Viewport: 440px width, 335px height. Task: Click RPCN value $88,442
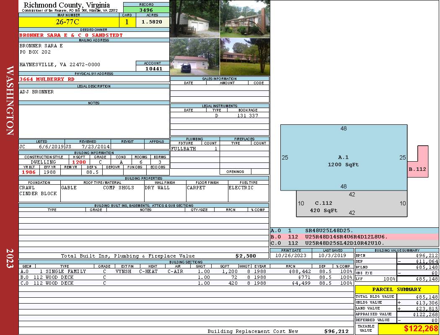point(300,271)
